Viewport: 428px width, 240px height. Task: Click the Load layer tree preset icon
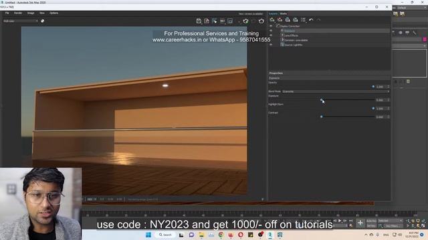click(296, 19)
